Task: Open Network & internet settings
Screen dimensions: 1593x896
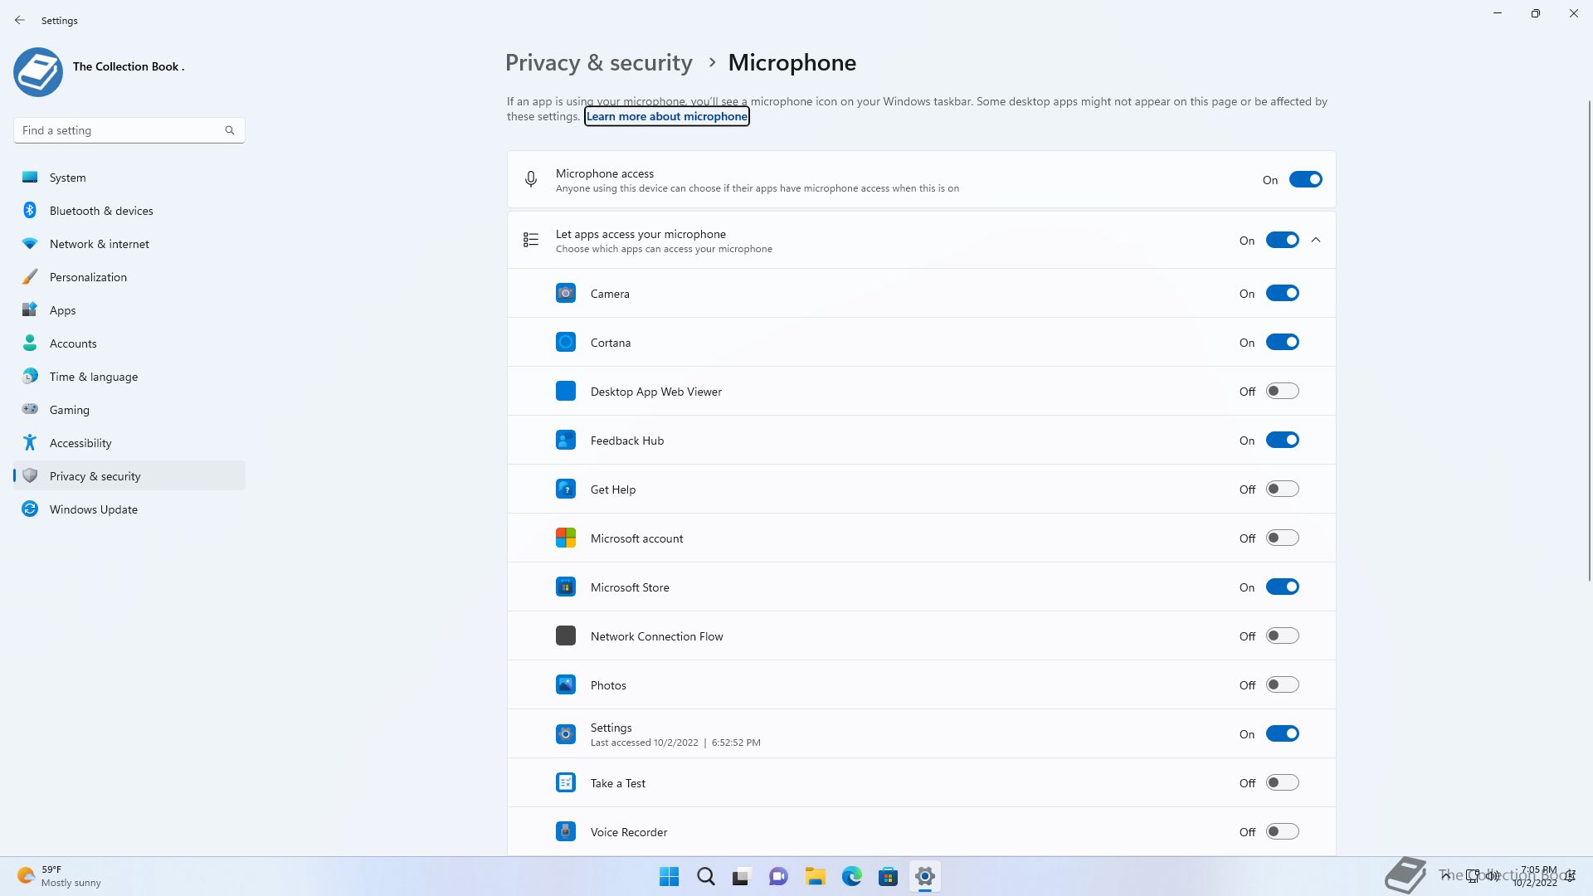Action: click(x=129, y=244)
